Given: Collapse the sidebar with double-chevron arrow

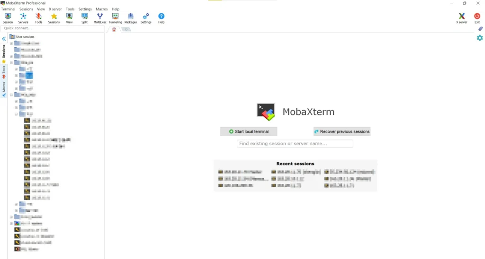Looking at the screenshot, I should [x=4, y=39].
